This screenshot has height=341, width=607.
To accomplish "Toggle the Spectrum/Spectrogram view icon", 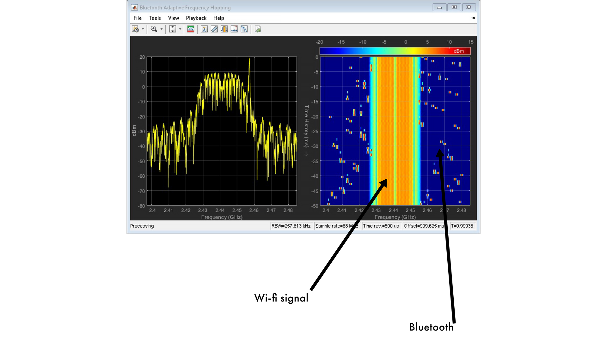I will pos(191,29).
